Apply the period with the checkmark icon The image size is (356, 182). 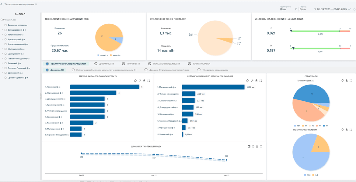pos(349,9)
